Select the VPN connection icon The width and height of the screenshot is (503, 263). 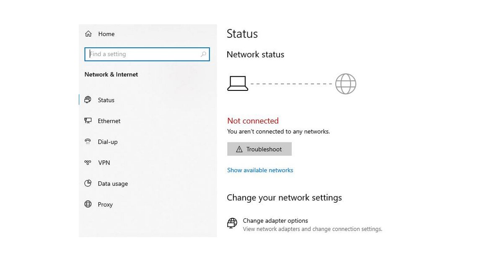click(88, 162)
